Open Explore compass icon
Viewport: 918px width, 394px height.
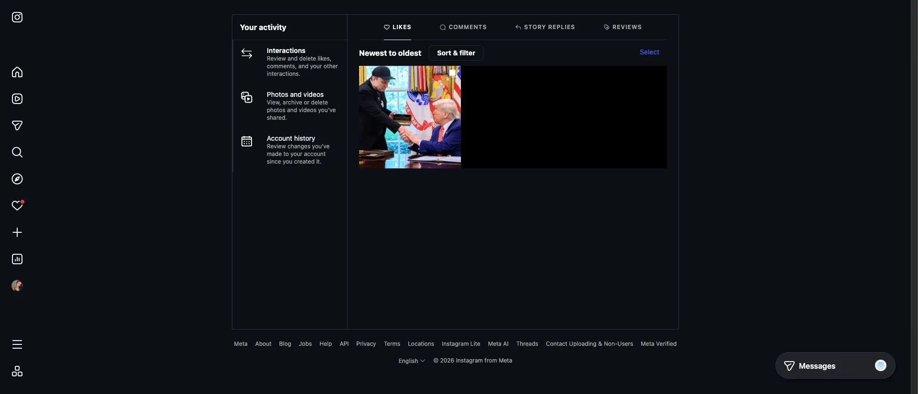point(17,179)
